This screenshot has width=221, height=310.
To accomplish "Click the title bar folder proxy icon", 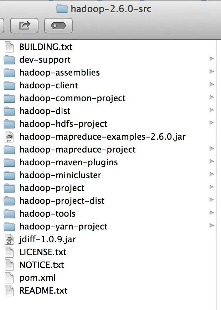I will tap(62, 9).
